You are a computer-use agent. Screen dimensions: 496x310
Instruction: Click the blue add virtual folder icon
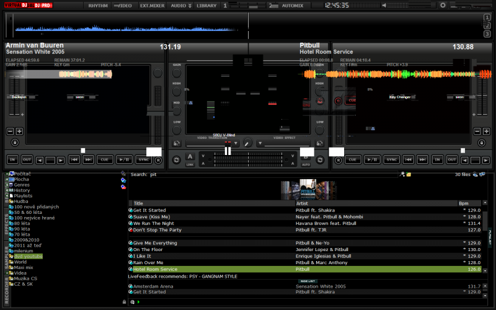click(123, 180)
